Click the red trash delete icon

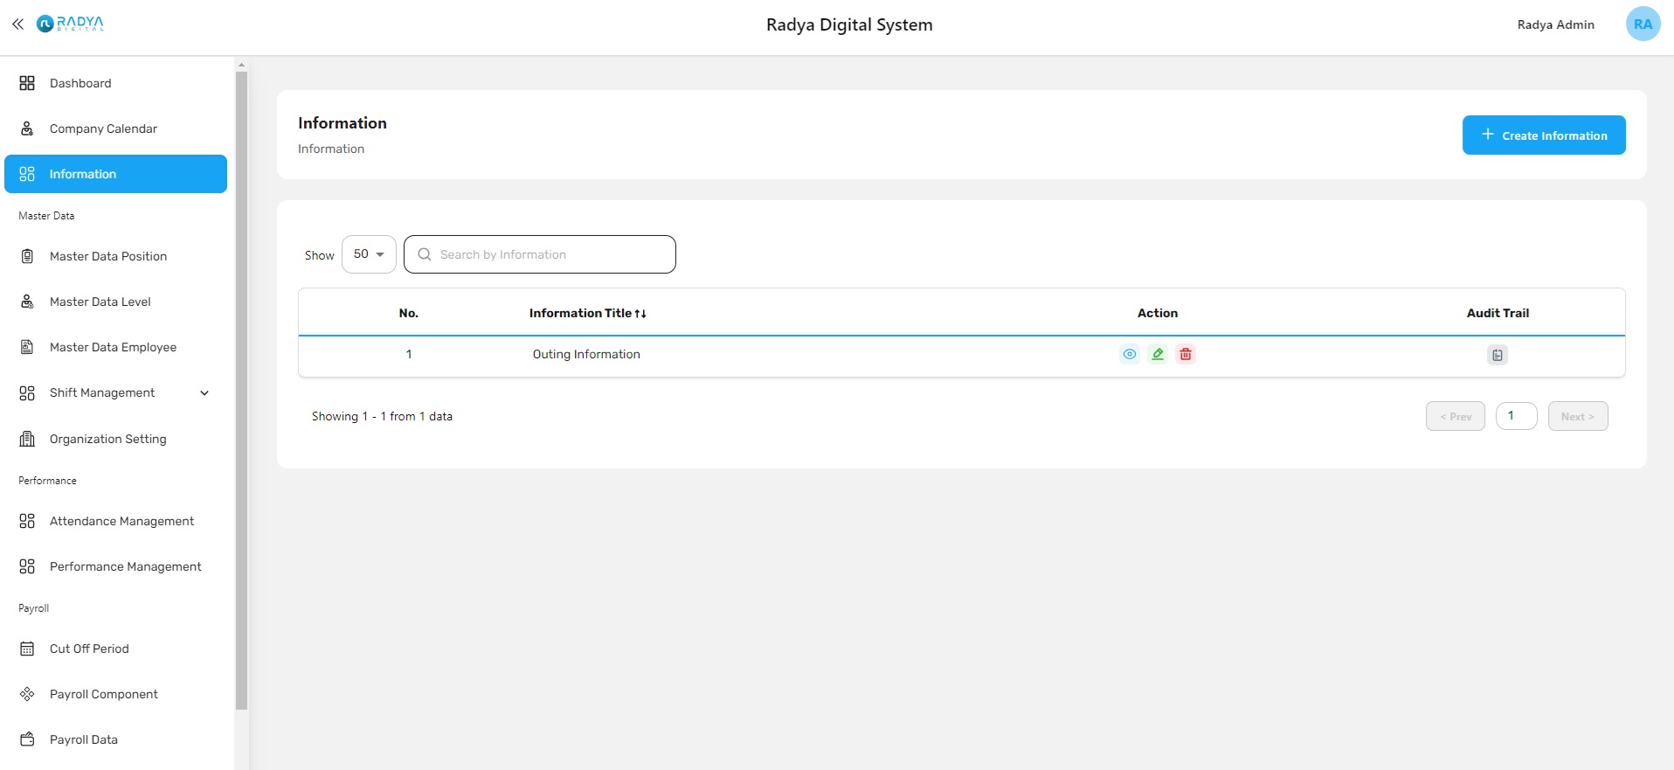click(x=1186, y=354)
